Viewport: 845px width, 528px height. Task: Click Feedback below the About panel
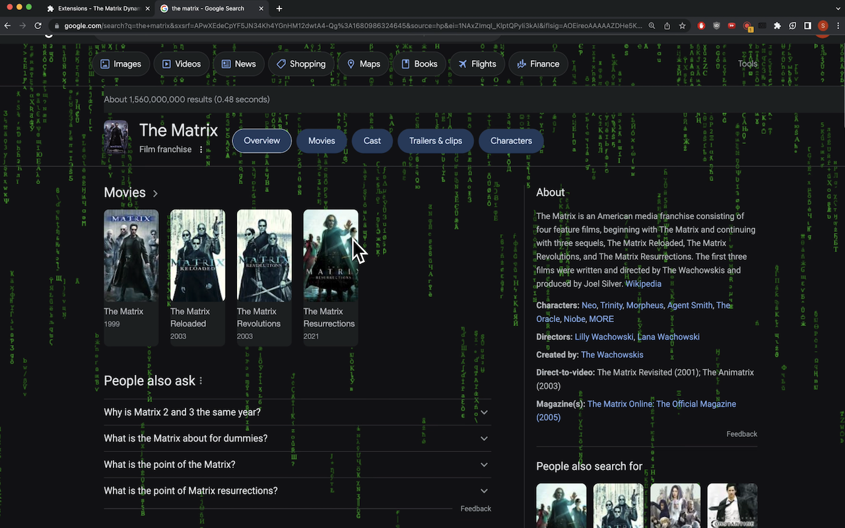(x=742, y=434)
